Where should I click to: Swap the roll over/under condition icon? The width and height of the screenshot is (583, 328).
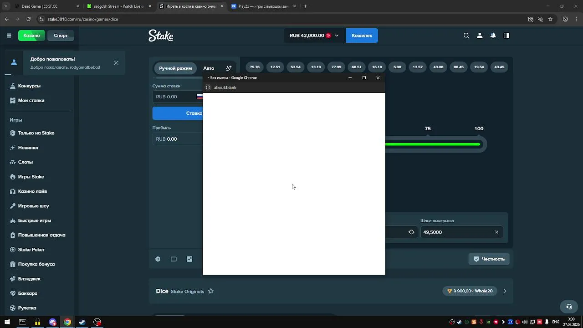pyautogui.click(x=411, y=232)
